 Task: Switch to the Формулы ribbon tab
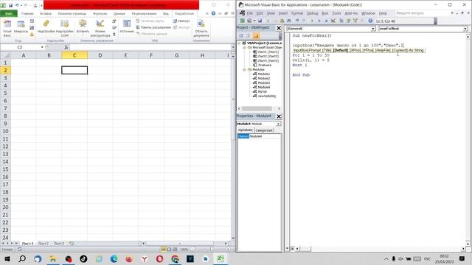(100, 14)
